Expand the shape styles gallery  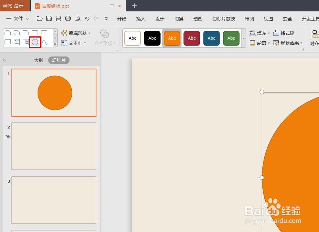pyautogui.click(x=243, y=38)
